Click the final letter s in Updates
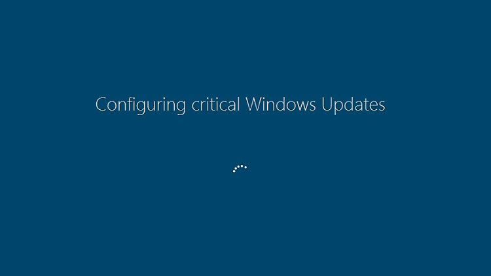 pos(382,107)
